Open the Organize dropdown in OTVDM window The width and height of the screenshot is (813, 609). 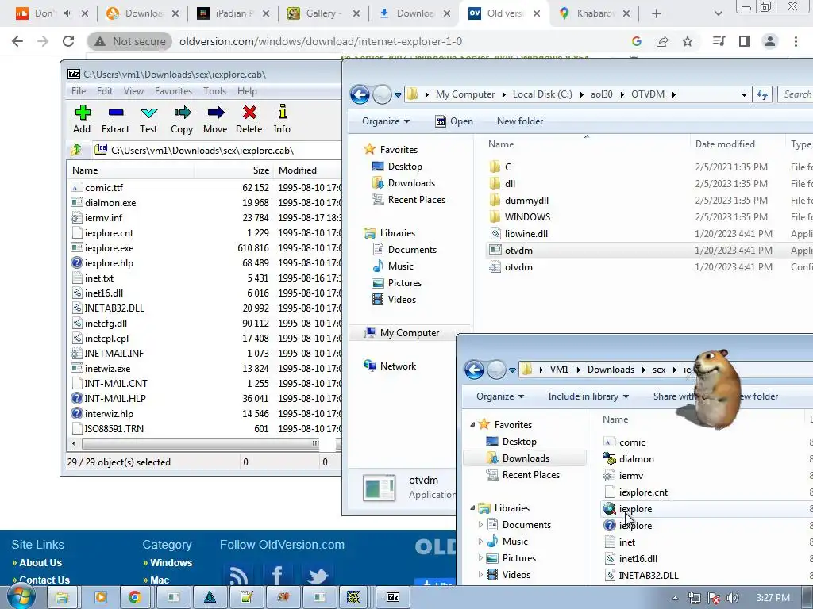pyautogui.click(x=386, y=121)
